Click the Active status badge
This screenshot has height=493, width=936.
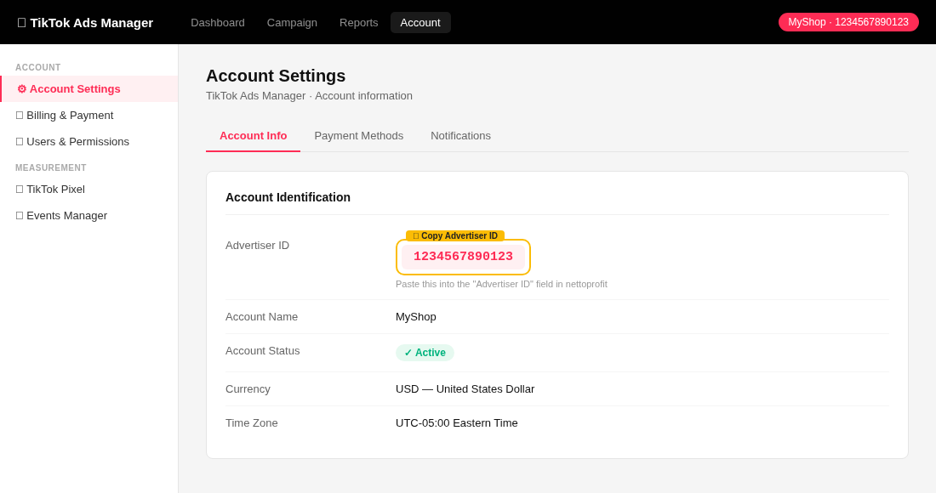point(425,352)
